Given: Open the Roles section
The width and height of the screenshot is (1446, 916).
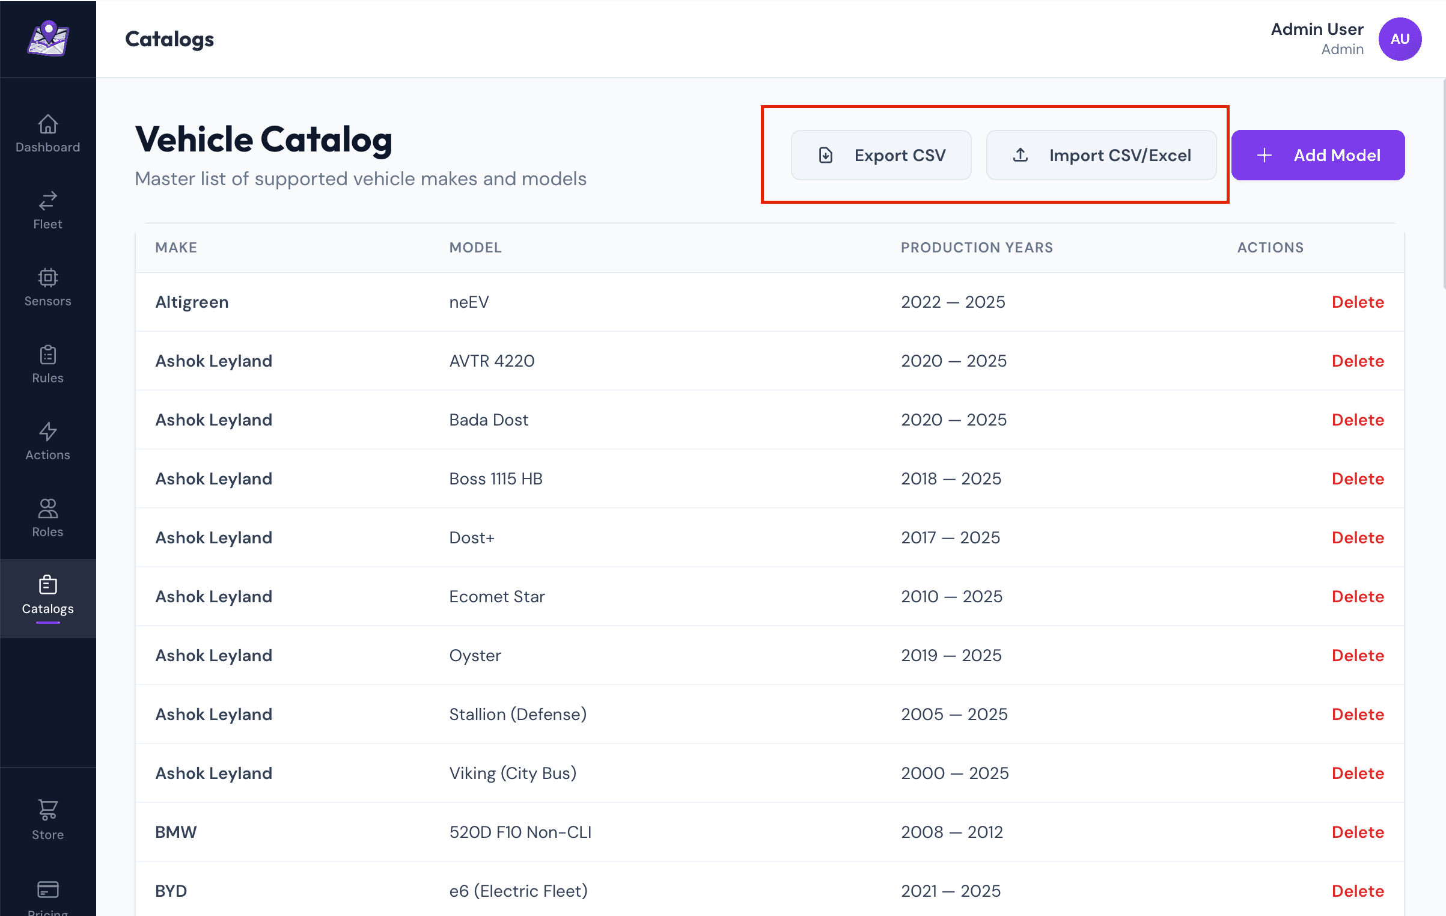Looking at the screenshot, I should click(47, 517).
